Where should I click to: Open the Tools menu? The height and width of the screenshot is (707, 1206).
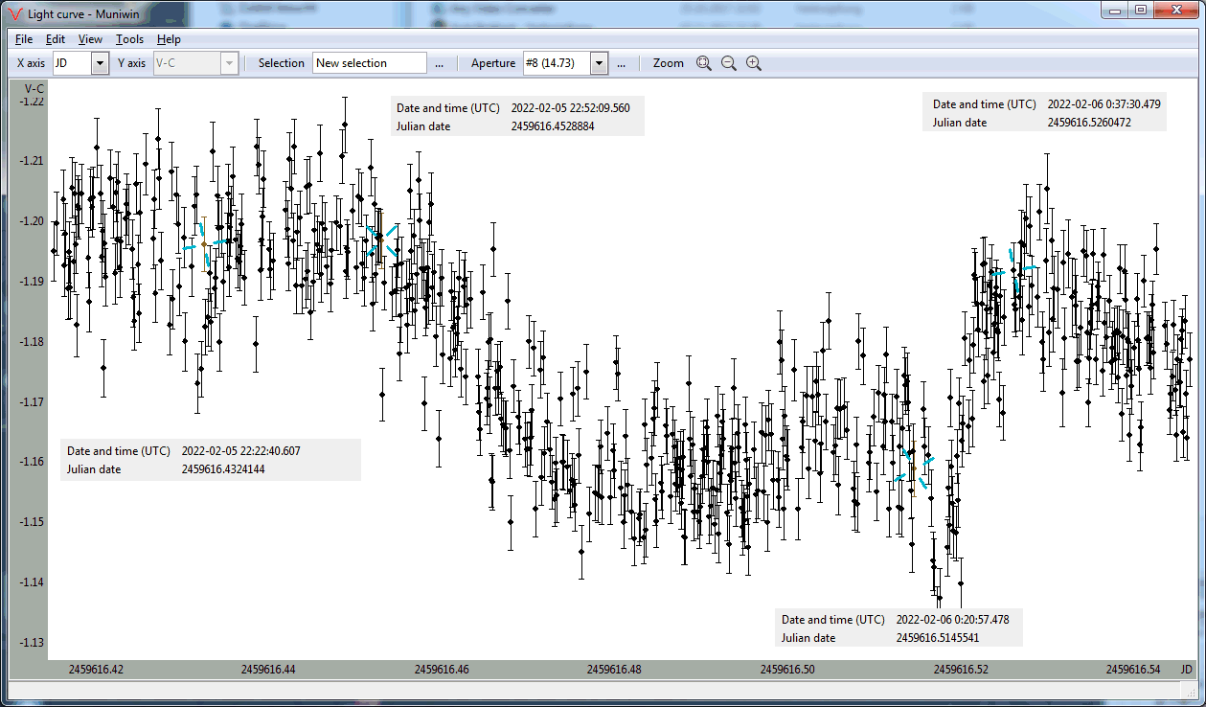(x=129, y=39)
